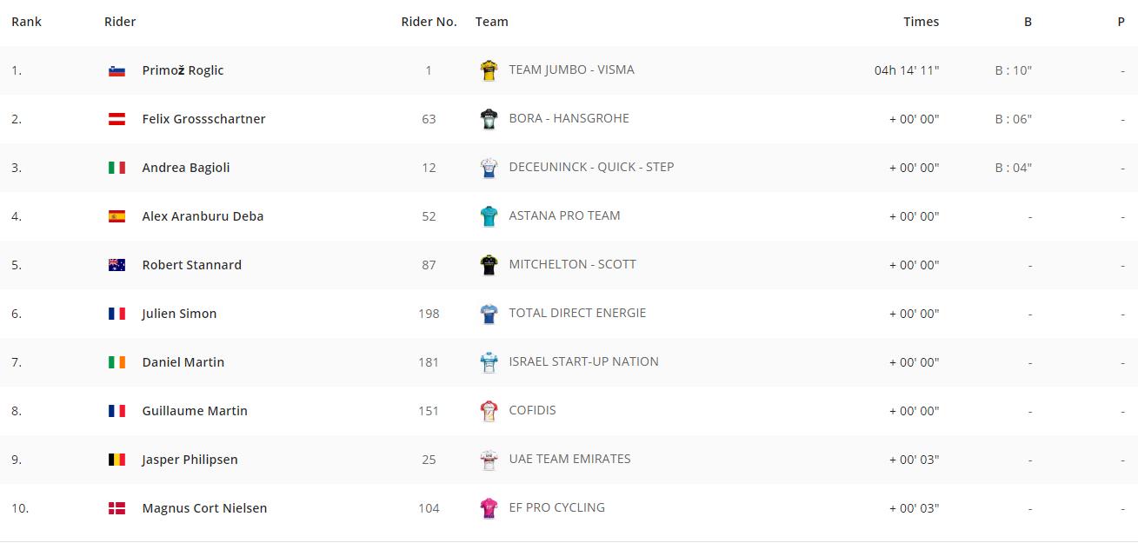Click the Slovenian flag beside Primož Roglic
The height and width of the screenshot is (543, 1138).
(116, 71)
